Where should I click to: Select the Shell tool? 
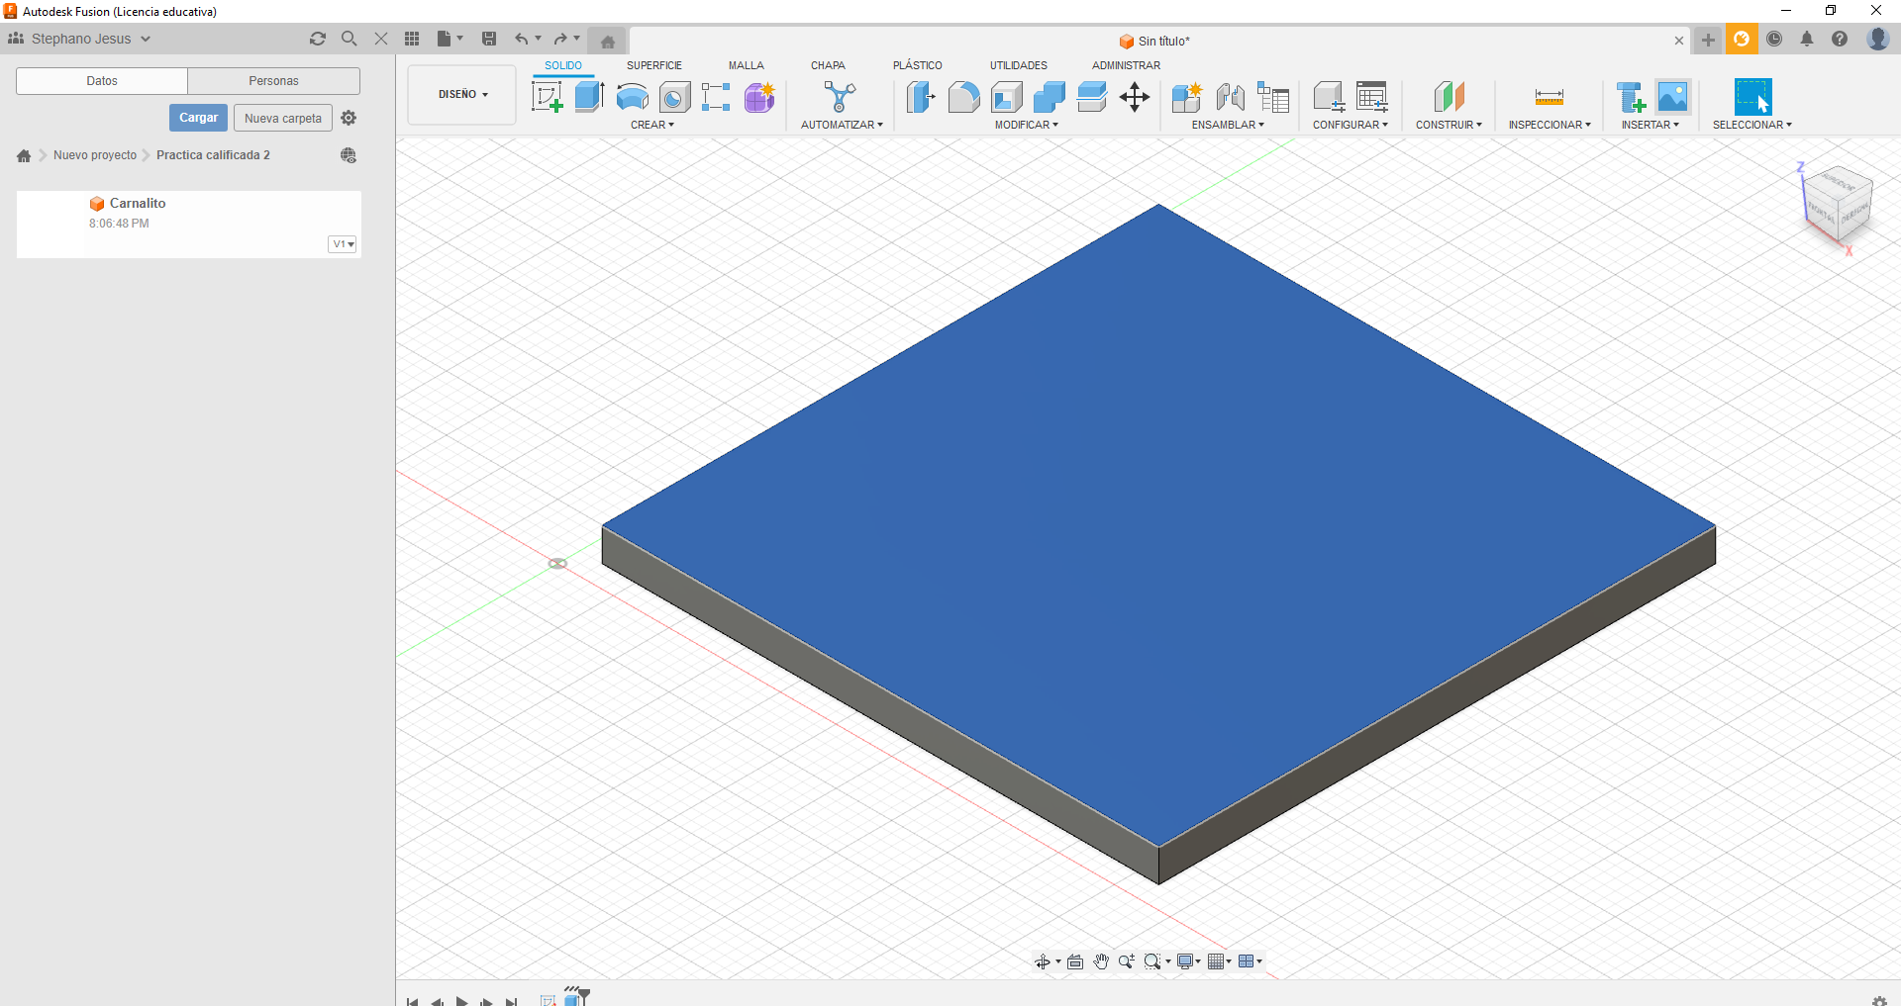1006,97
